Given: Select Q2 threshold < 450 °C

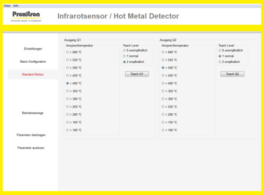Looking at the screenshot, I should coord(169,75).
